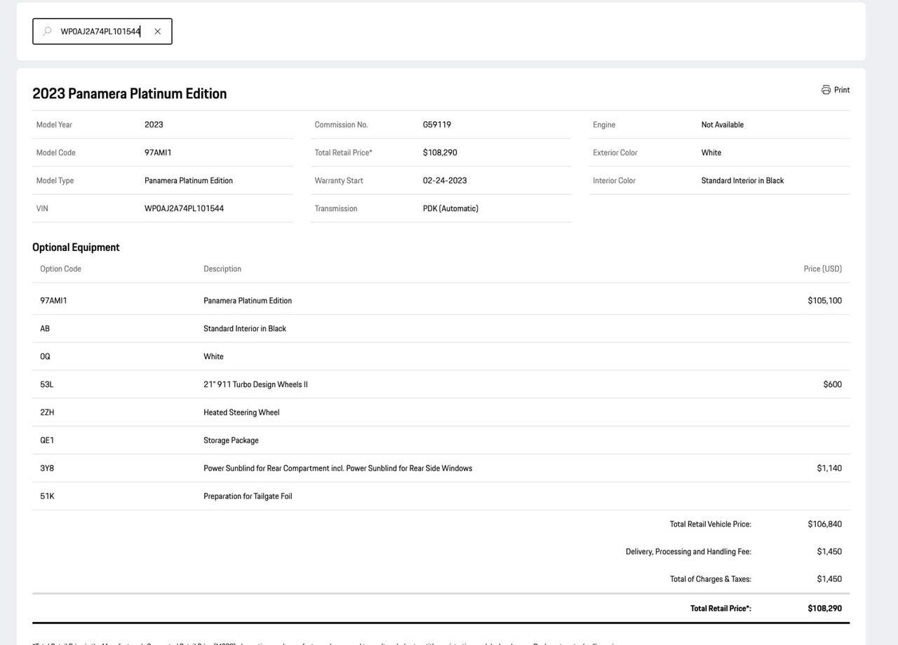Select the Power Sunblind option description
Viewport: 898px width, 645px height.
(x=337, y=468)
